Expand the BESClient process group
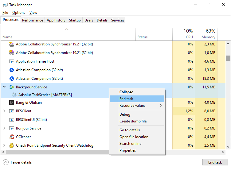This screenshot has height=170, width=231. (x=4, y=111)
